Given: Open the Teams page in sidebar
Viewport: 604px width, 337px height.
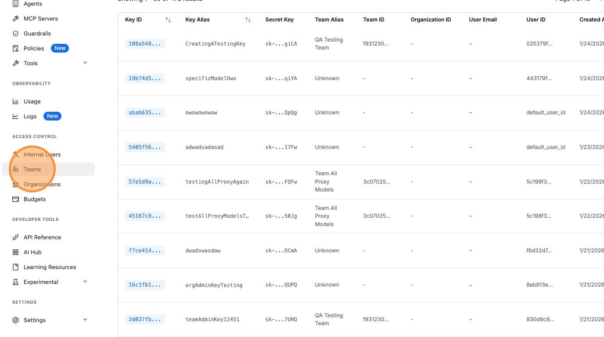Looking at the screenshot, I should click(x=32, y=170).
